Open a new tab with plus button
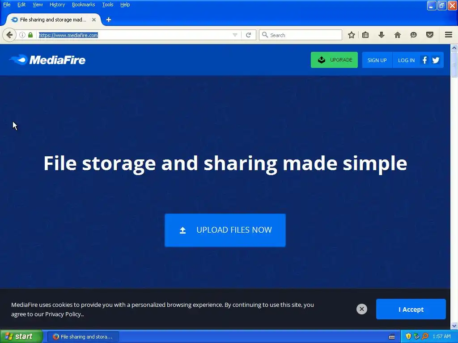458x343 pixels. tap(109, 20)
